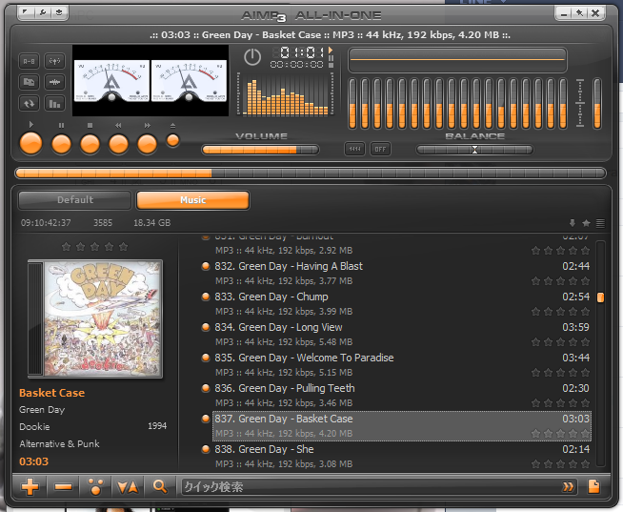Skip to the next track
The height and width of the screenshot is (512, 623).
[x=147, y=144]
